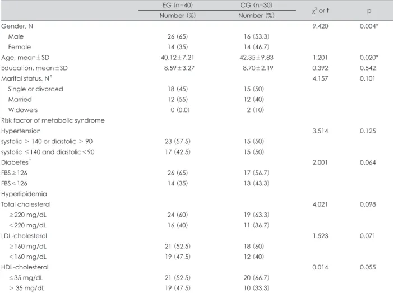Image resolution: width=393 pixels, height=293 pixels.
Task: Click the 'FBS<126' row label
Action: click(x=14, y=184)
